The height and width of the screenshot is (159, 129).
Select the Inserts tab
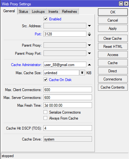[x=53, y=12]
